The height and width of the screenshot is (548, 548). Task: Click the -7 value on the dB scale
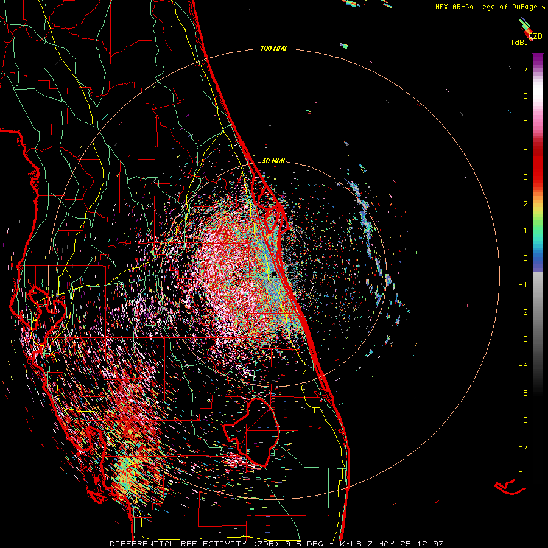(523, 447)
